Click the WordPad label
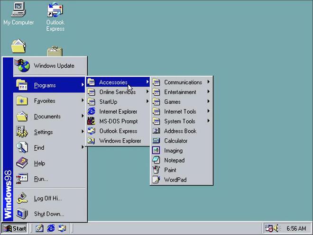This screenshot has width=313, height=235. 175,180
